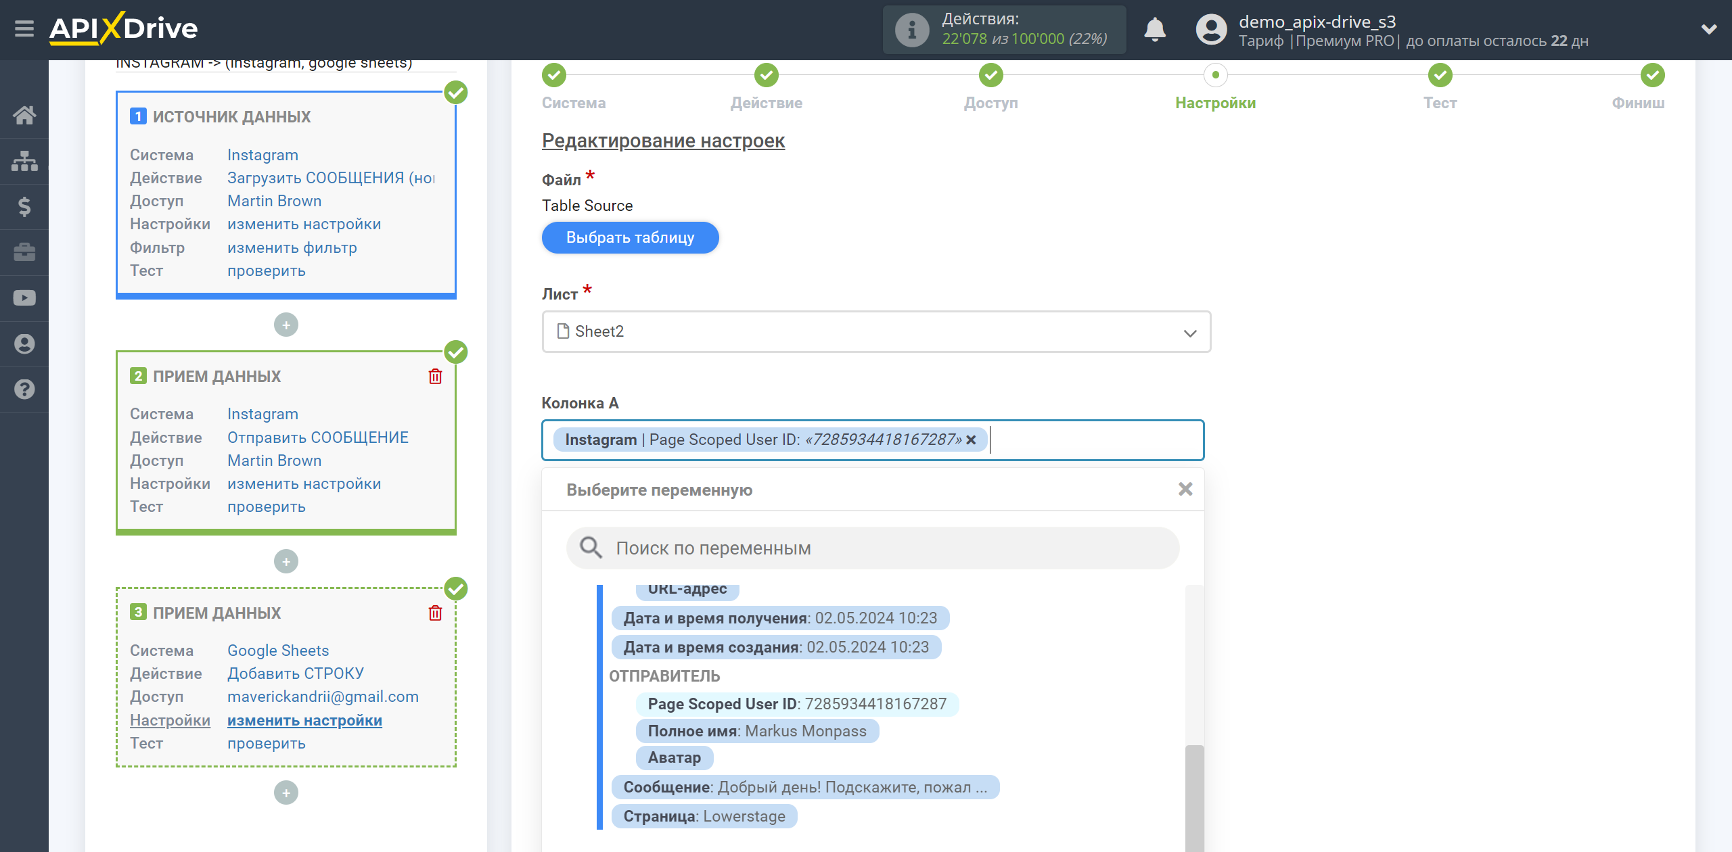Click the ApiX-Drive logo
The image size is (1732, 852).
tap(124, 28)
